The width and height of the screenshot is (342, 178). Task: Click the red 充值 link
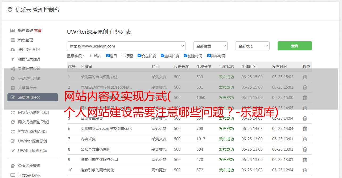point(38,31)
